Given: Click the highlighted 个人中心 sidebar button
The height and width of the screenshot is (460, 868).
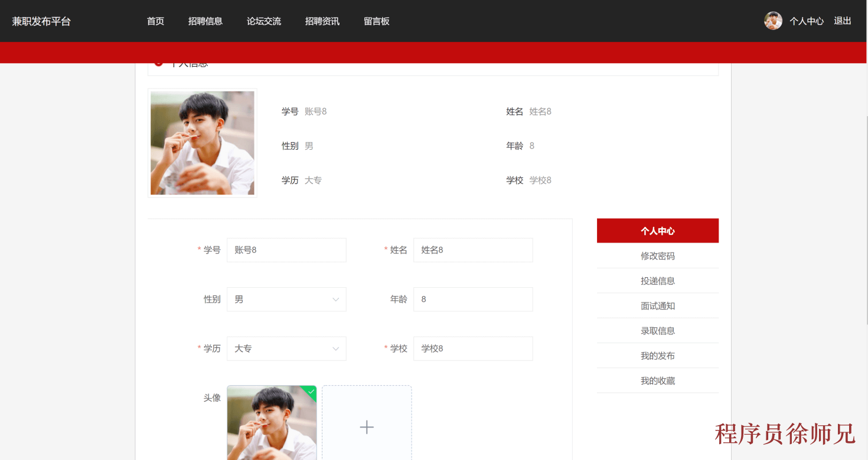Looking at the screenshot, I should coord(657,231).
